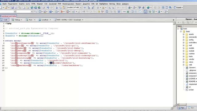Open the Highlighters menu
The width and height of the screenshot is (197, 111).
pos(103,4)
